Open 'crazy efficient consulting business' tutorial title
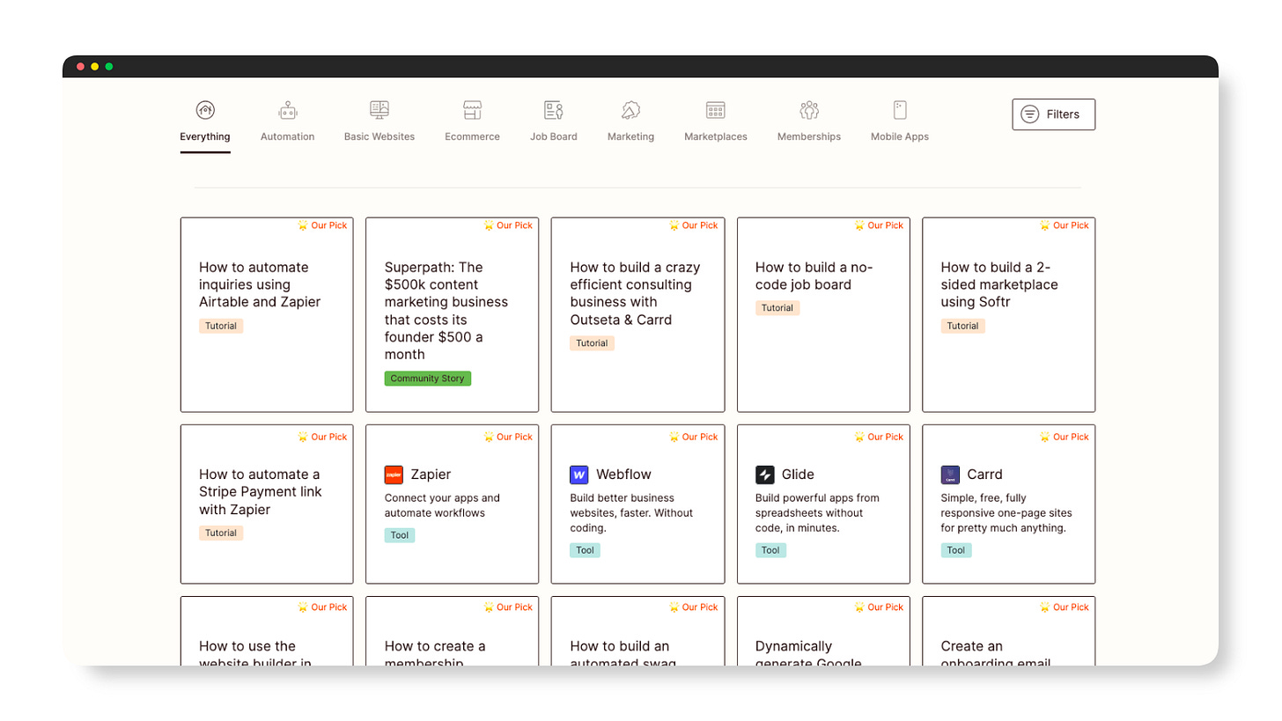 635,293
